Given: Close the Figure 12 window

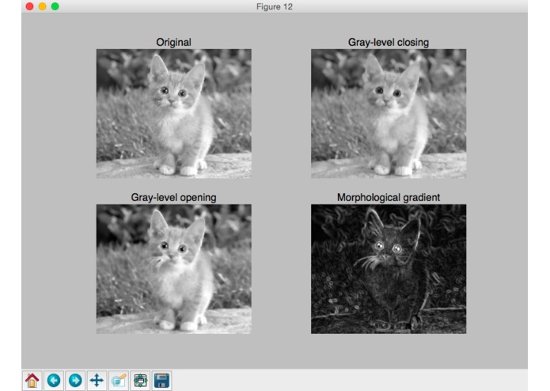Looking at the screenshot, I should (x=30, y=6).
